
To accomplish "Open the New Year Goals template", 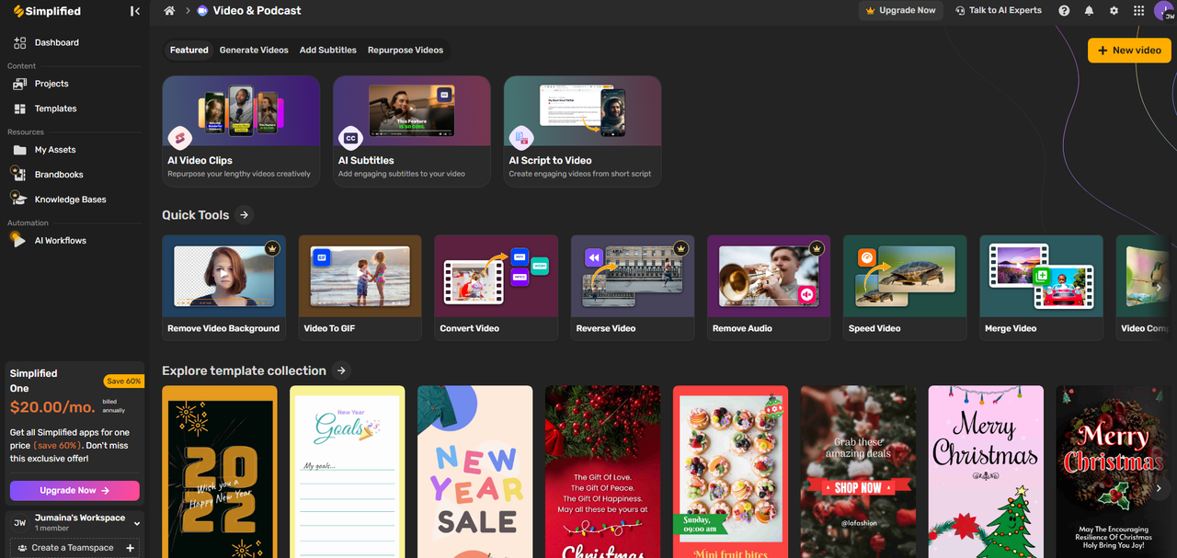I will [x=348, y=472].
